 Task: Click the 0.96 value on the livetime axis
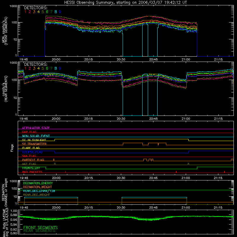[x=13, y=220]
